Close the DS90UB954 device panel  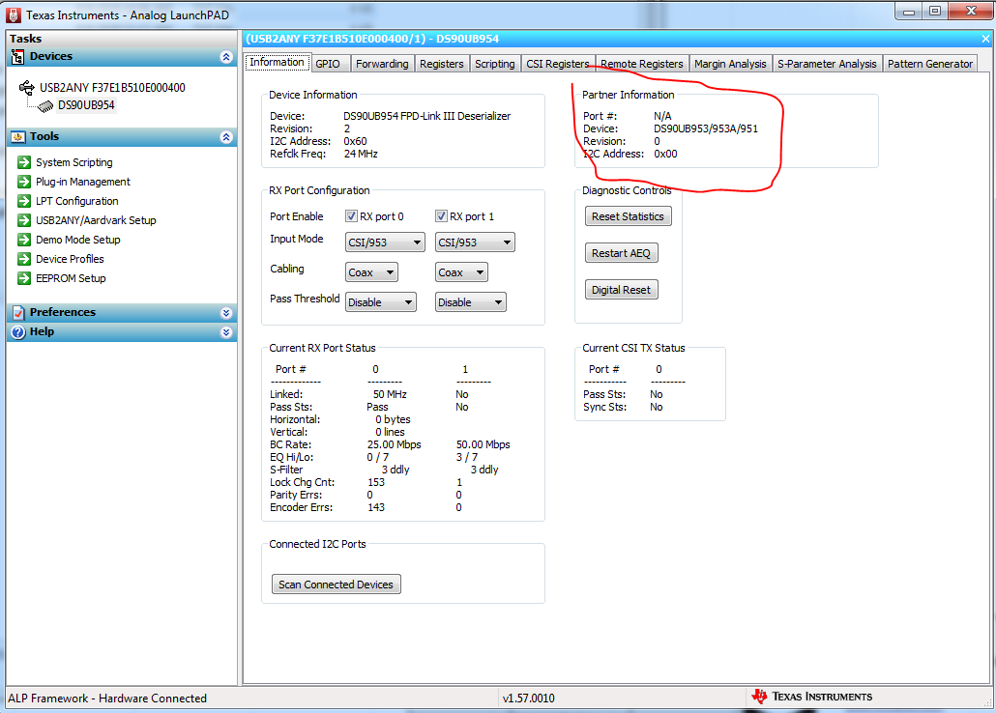click(x=985, y=39)
